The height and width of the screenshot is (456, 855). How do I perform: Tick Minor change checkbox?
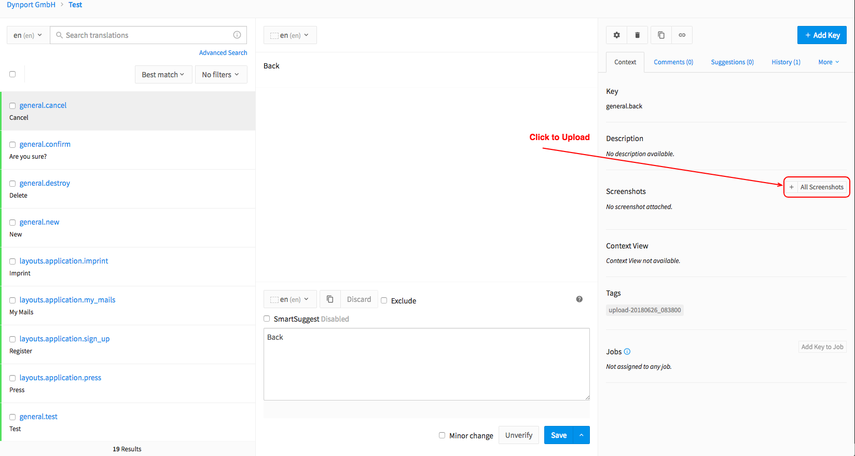coord(442,435)
